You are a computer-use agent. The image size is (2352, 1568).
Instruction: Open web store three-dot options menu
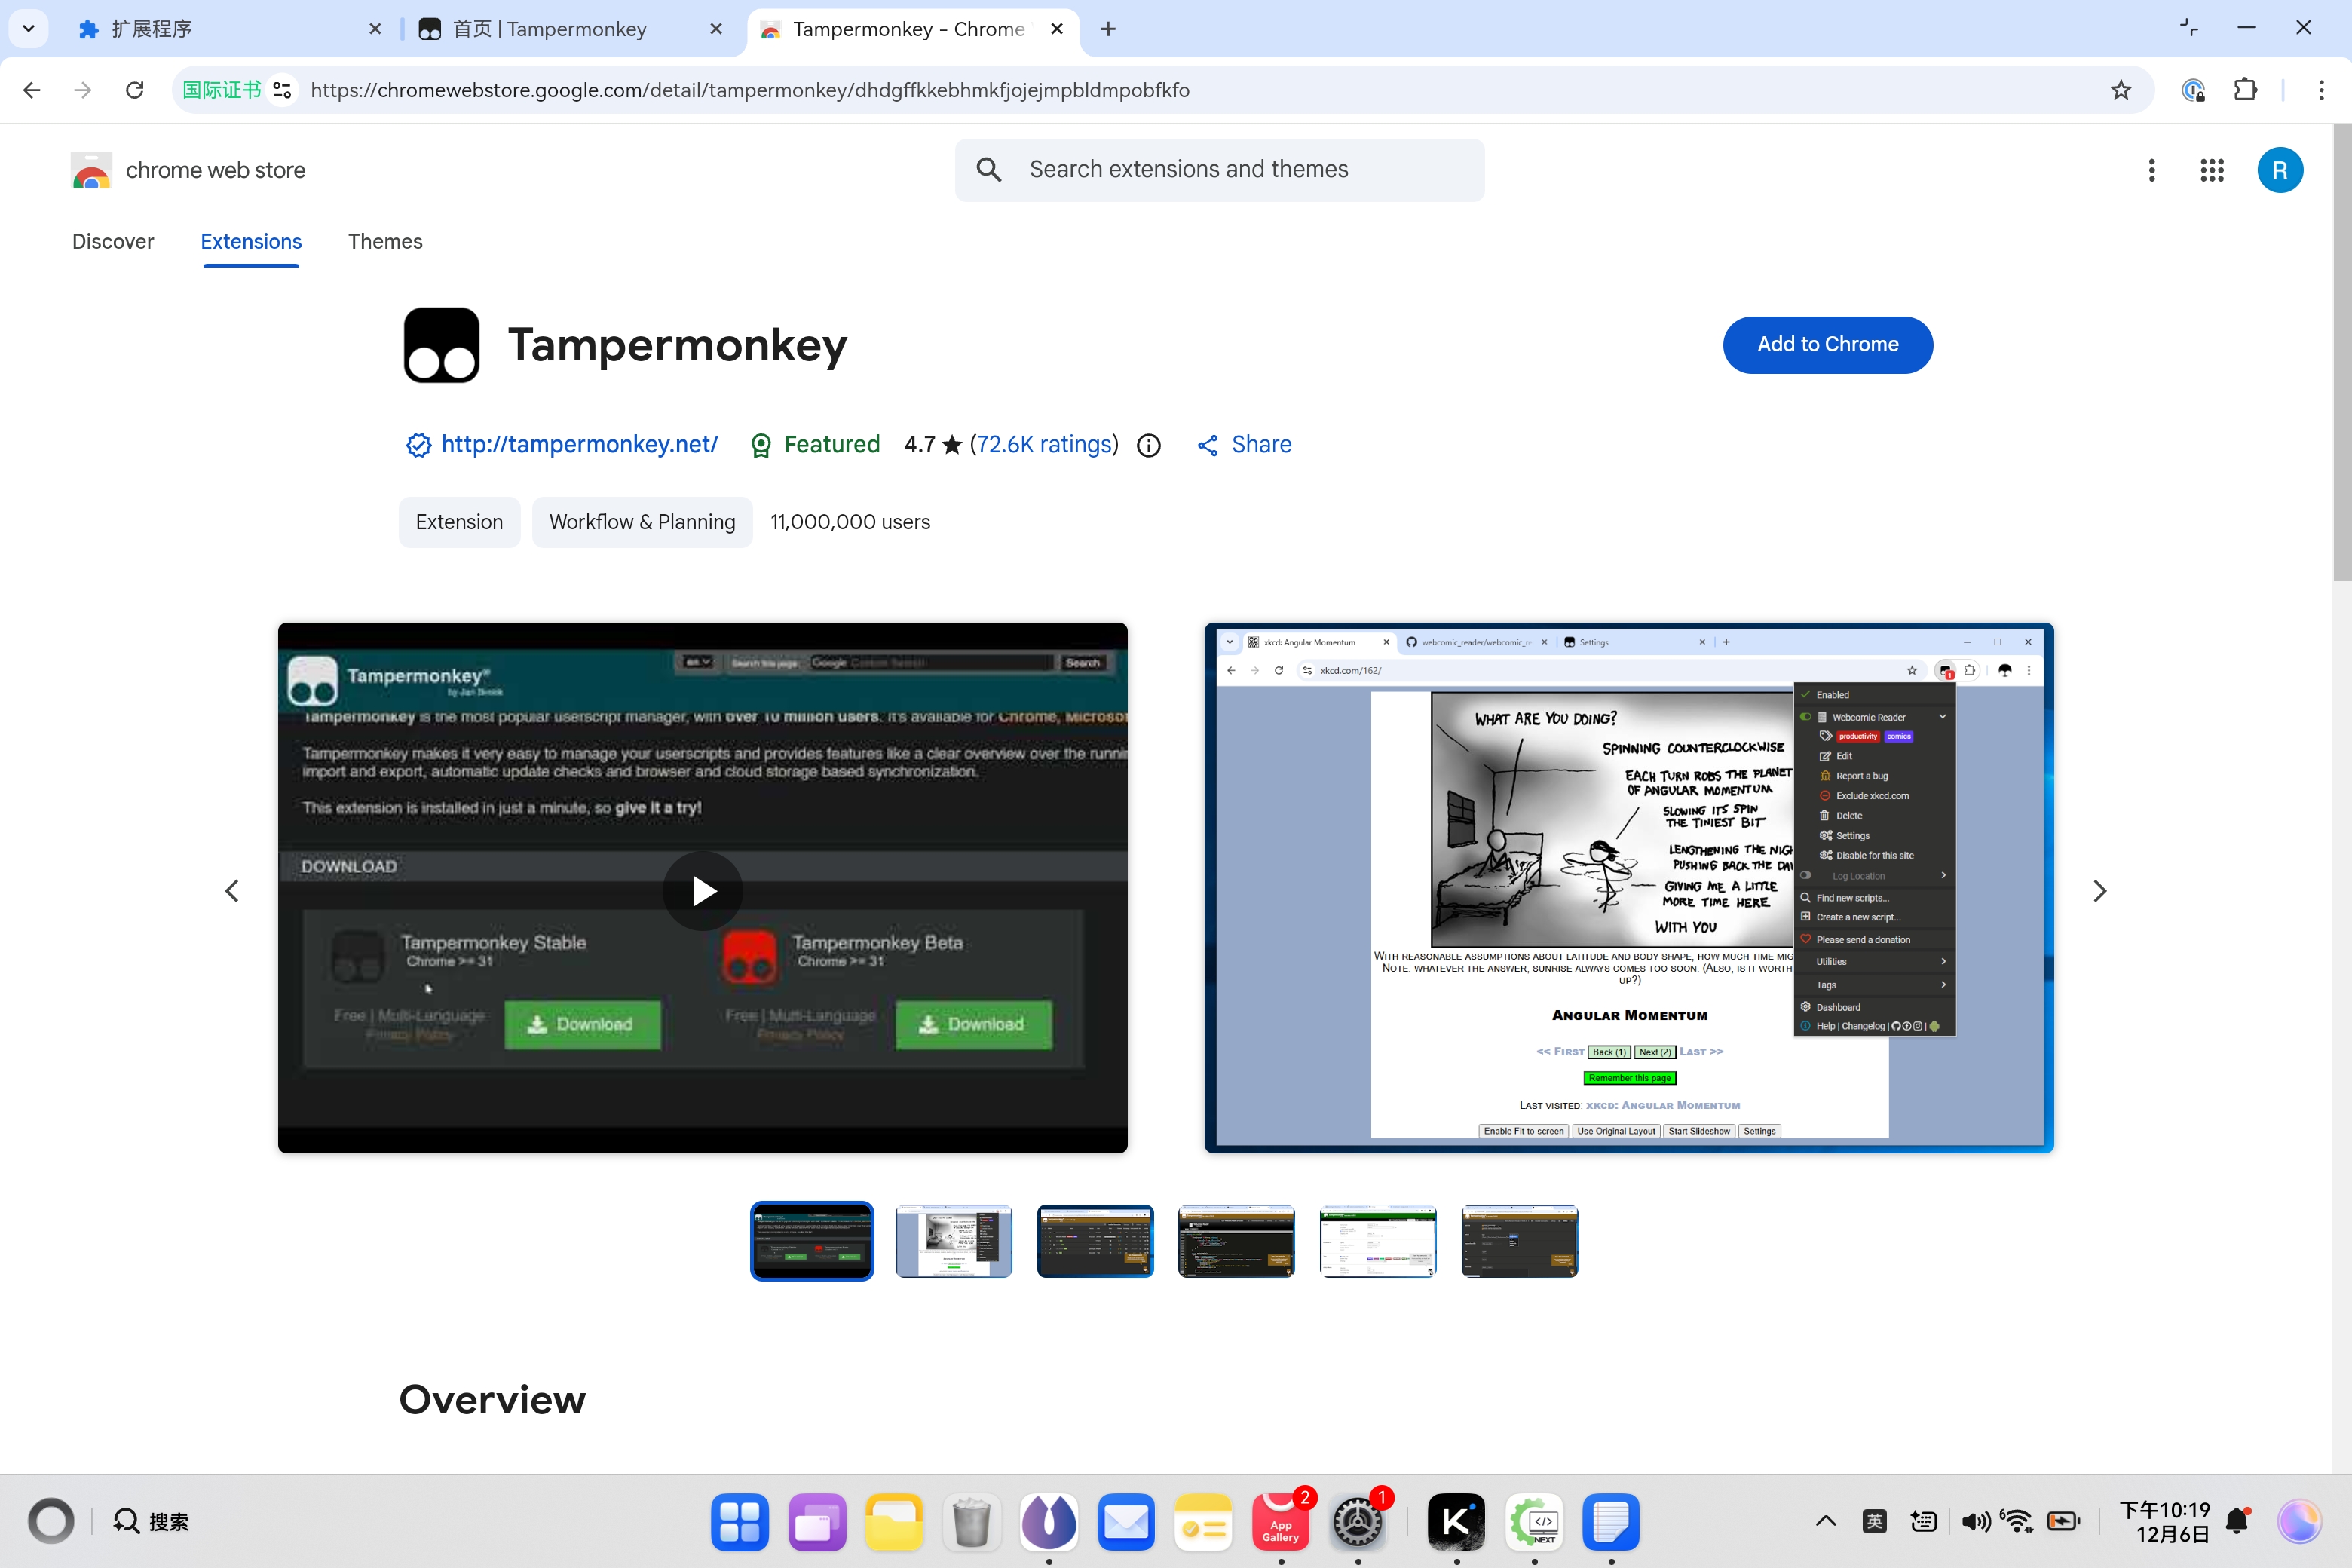click(2151, 170)
